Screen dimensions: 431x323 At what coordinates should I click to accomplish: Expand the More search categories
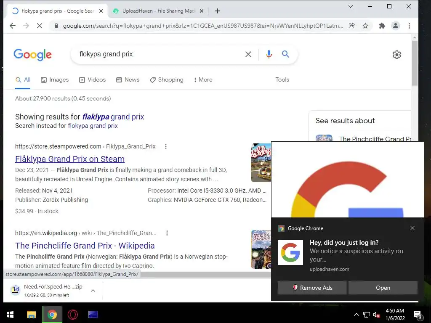point(203,79)
